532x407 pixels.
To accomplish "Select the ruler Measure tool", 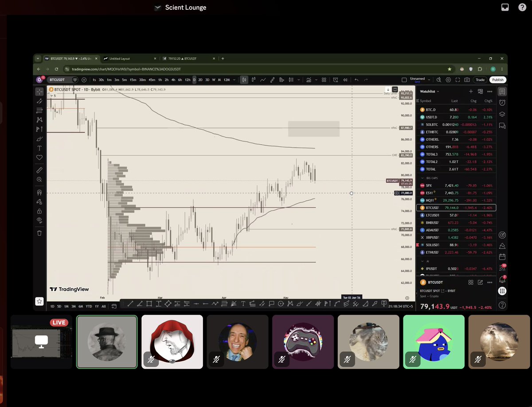I will pos(39,170).
